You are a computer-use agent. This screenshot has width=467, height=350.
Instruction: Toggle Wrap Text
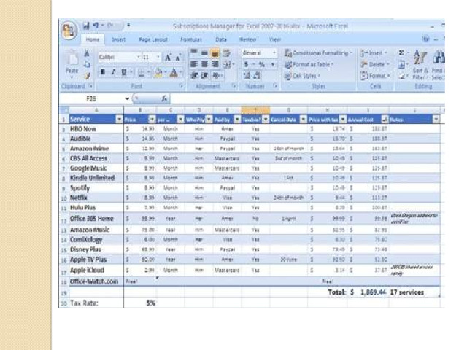[x=227, y=53]
